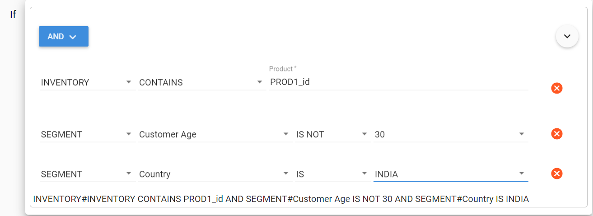Viewport: 593px width, 216px height.
Task: Open the IS comparator dropdown
Action: (x=332, y=174)
